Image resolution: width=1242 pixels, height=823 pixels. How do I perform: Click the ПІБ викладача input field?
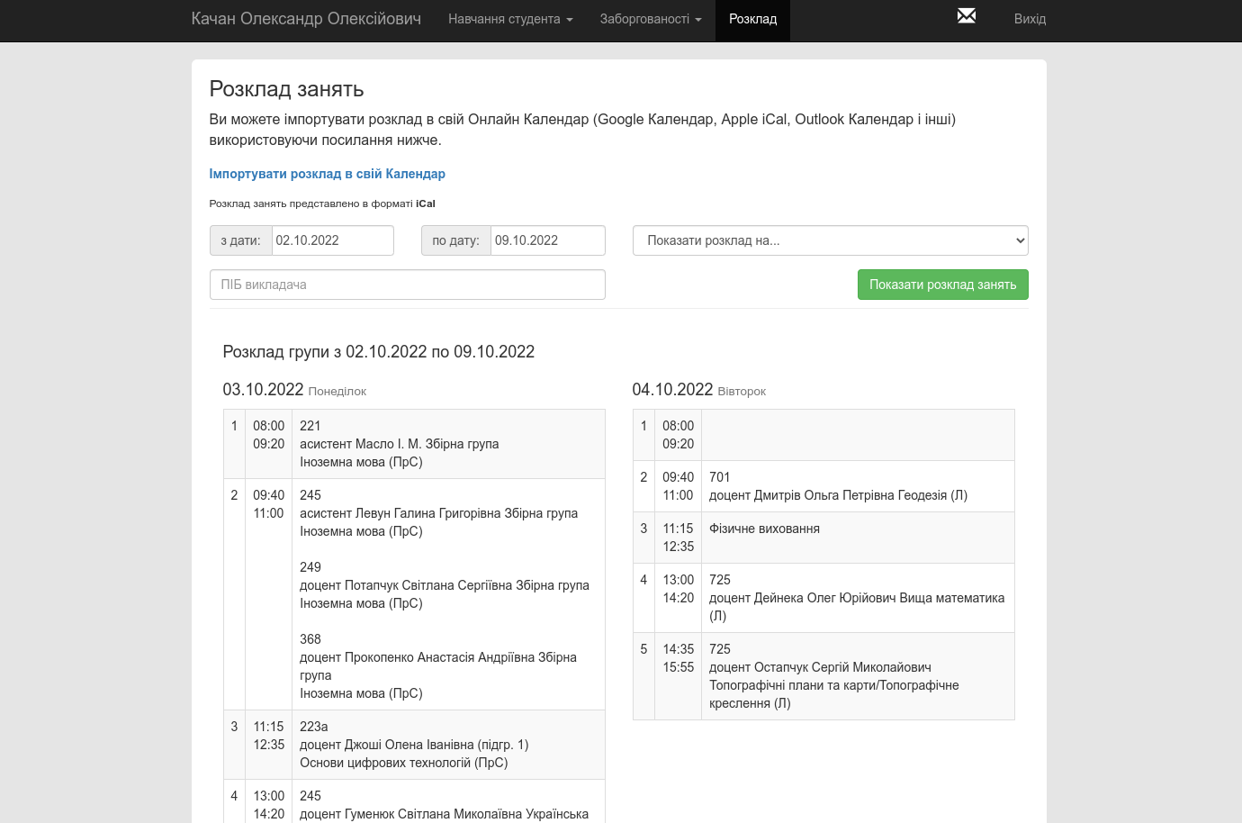point(407,285)
